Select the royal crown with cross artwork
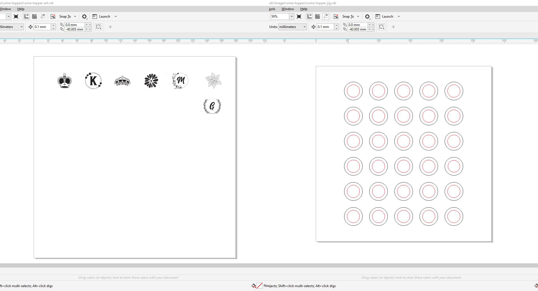Screen dimensions: 538x291 [64, 81]
